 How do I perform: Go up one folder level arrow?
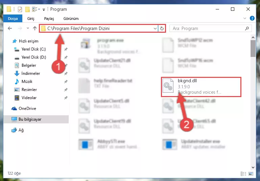[x=35, y=28]
